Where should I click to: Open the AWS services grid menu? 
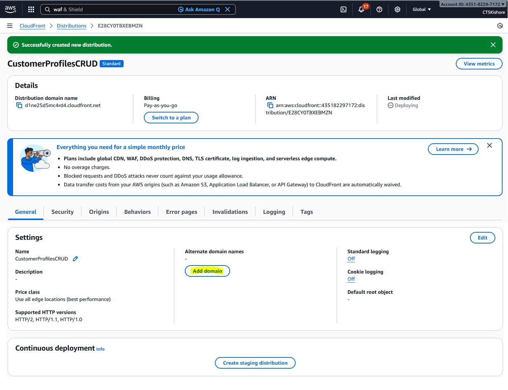pos(31,9)
